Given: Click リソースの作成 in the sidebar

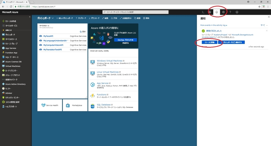Looking at the screenshot, I should coord(9,21).
